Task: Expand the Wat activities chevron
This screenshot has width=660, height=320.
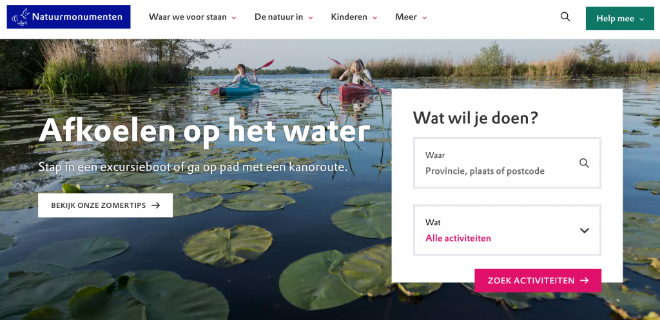Action: (x=584, y=231)
